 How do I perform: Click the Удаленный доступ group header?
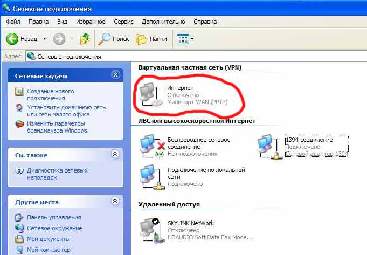click(x=169, y=204)
